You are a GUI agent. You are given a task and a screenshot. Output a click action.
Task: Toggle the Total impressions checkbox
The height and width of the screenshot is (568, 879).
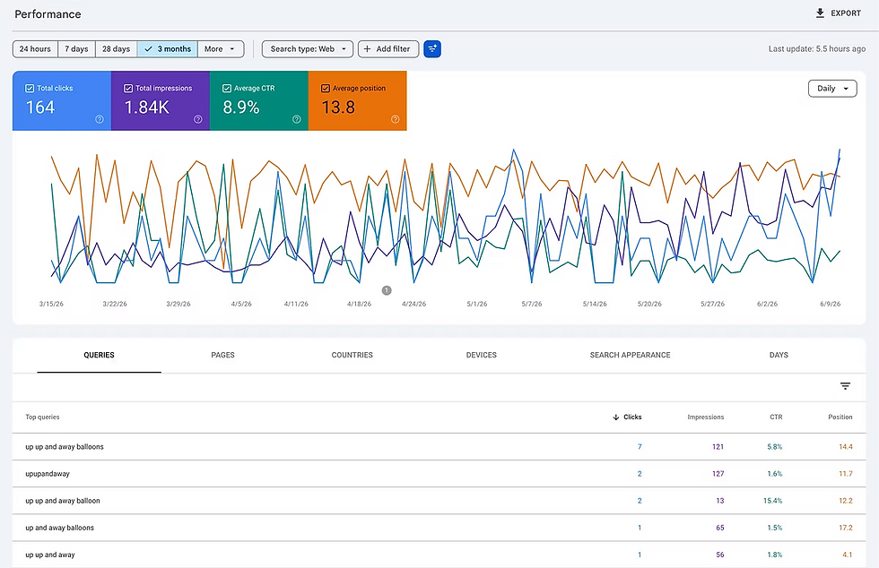[x=128, y=88]
